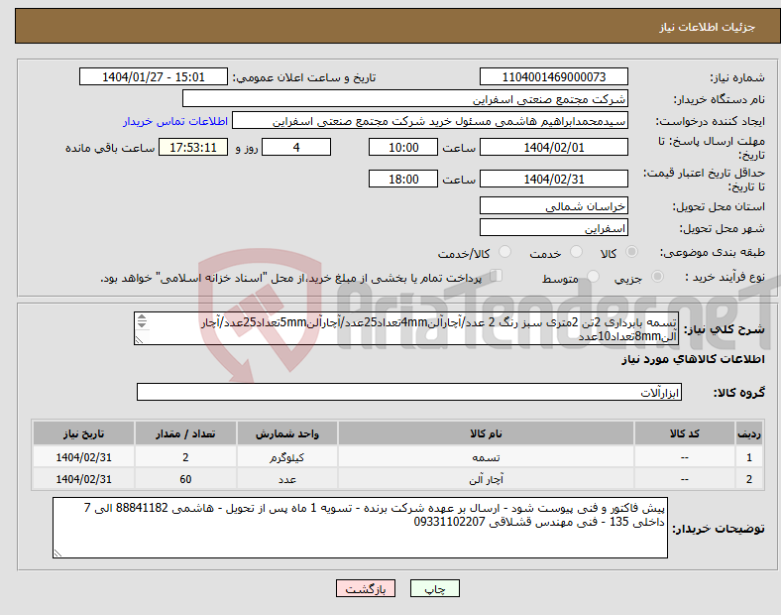Click the تسمه row date 1404/02/31
This screenshot has height=615, width=781.
(x=83, y=457)
